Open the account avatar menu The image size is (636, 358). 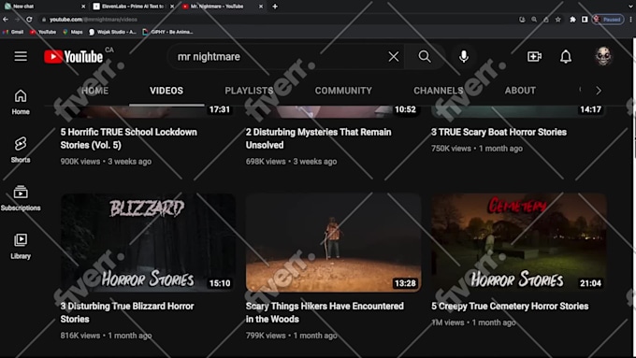point(603,56)
